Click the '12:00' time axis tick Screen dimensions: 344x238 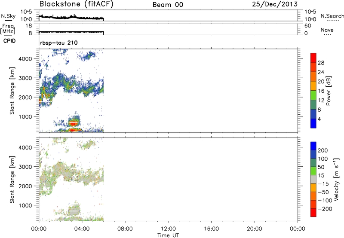(x=168, y=229)
